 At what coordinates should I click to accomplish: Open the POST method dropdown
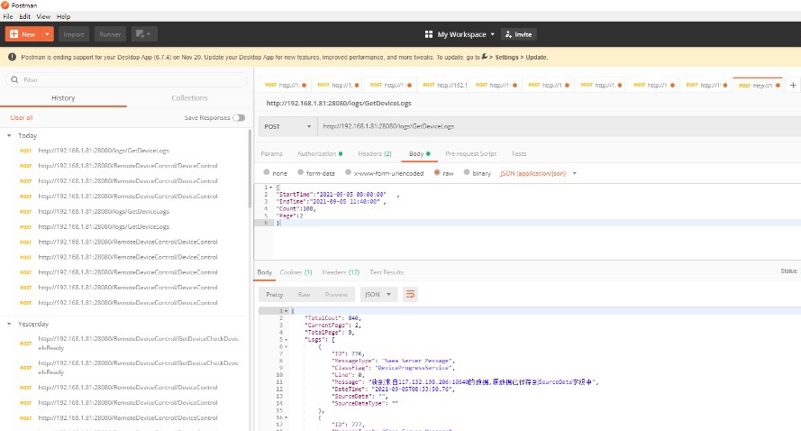287,126
